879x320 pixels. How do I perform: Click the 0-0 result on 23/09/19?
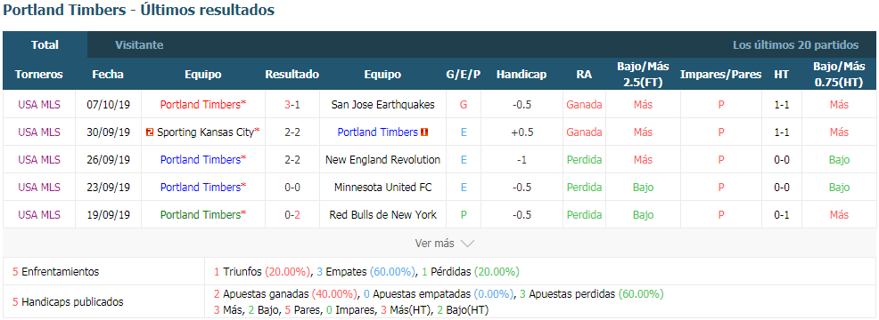pyautogui.click(x=292, y=187)
